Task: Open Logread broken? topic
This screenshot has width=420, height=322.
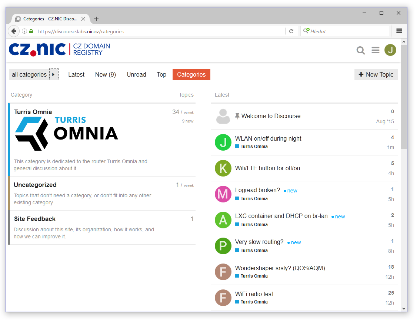Action: [x=257, y=190]
